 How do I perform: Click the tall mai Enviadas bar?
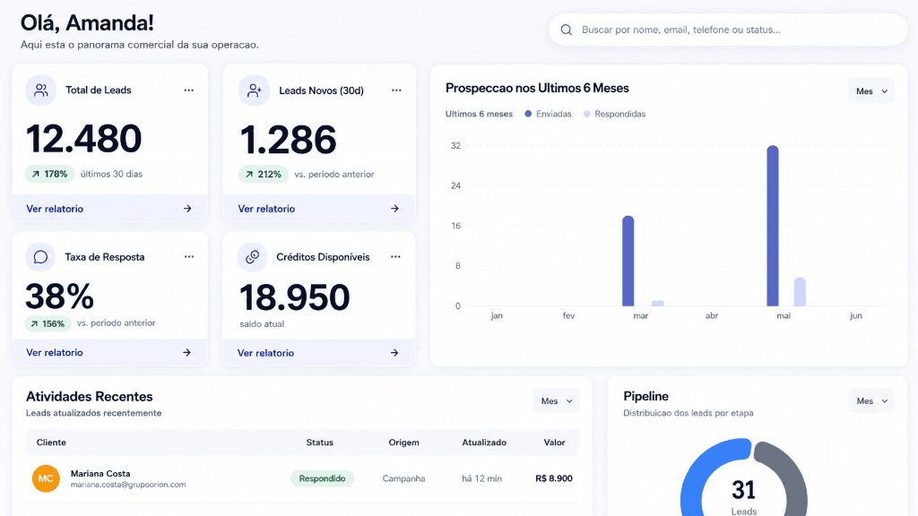tap(773, 226)
